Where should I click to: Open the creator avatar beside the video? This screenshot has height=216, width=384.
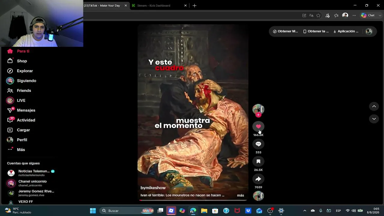(258, 109)
